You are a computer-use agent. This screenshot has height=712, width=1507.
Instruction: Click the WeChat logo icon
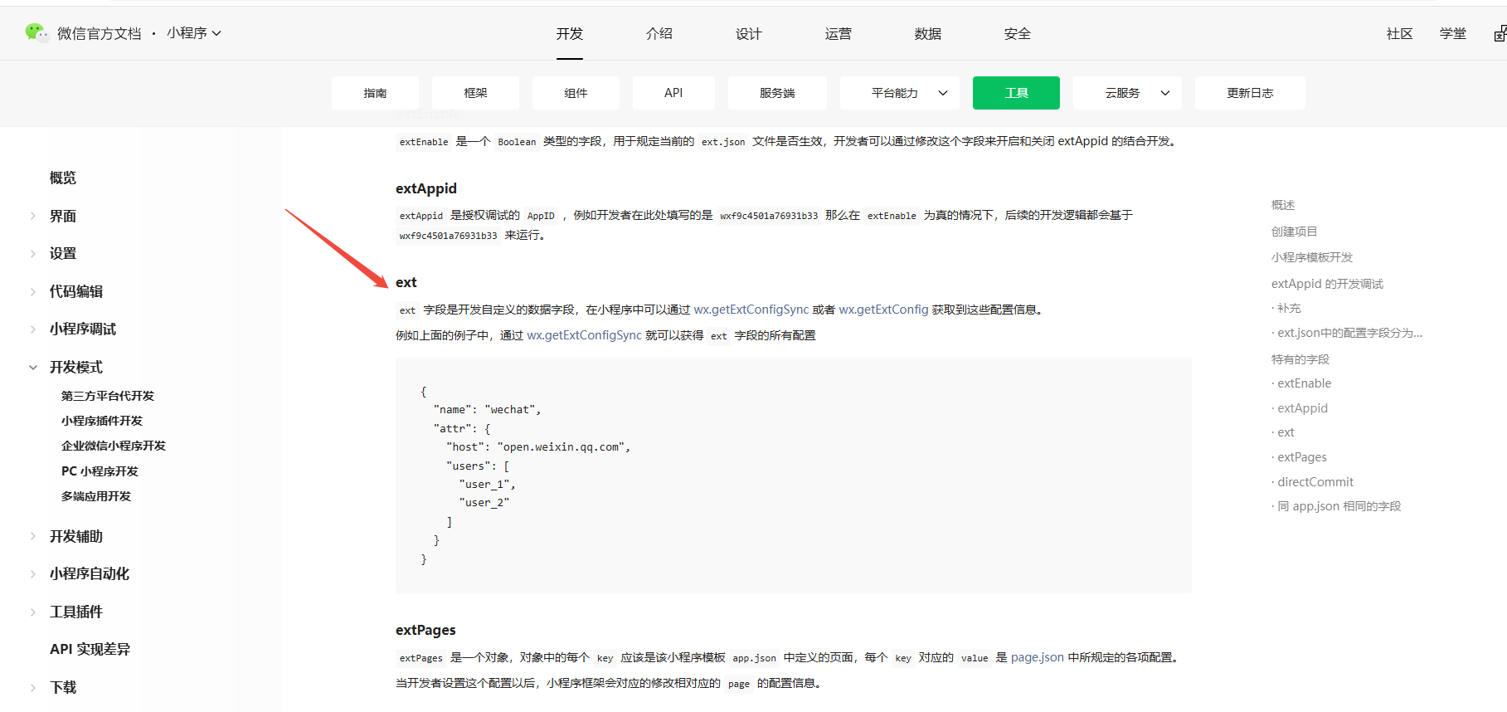(36, 32)
